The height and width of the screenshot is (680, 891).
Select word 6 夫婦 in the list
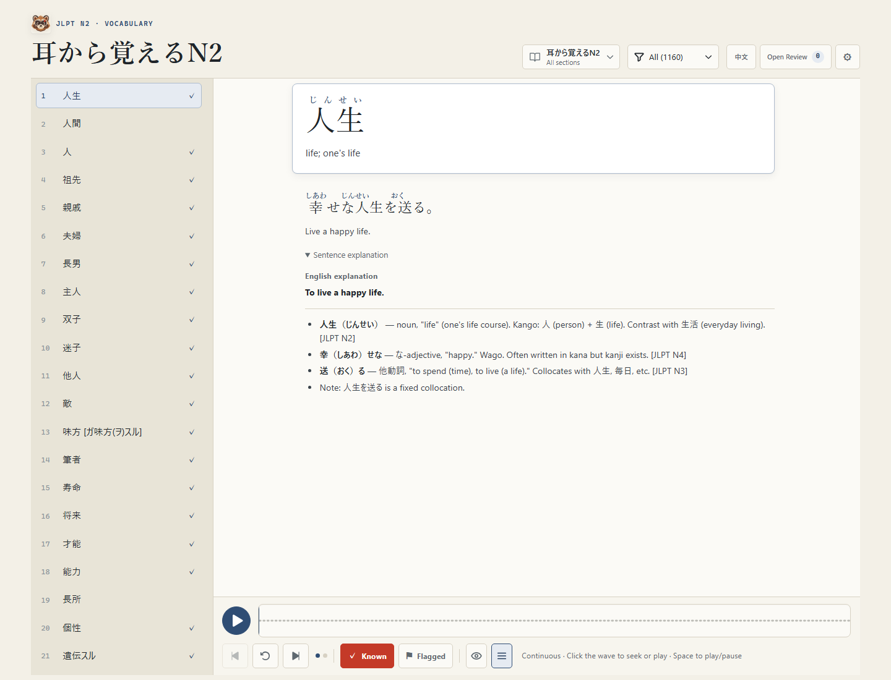point(119,236)
